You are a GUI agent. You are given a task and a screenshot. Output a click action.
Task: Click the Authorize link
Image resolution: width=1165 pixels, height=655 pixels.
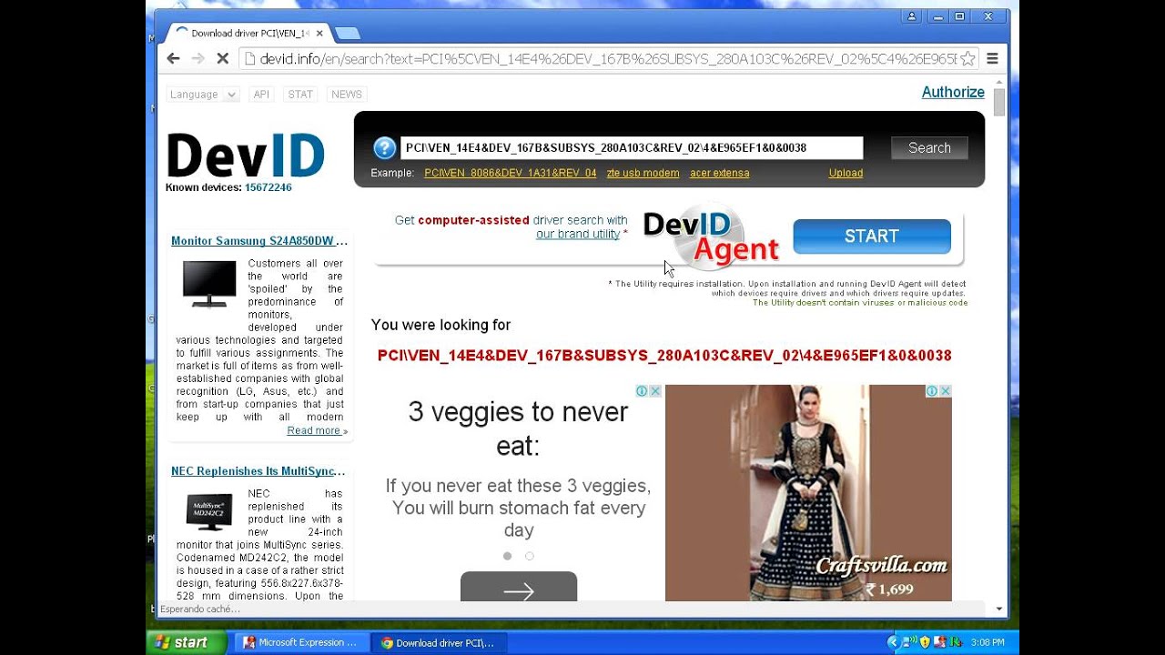tap(953, 92)
